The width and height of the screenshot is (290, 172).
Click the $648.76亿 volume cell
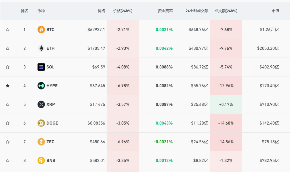(198, 29)
